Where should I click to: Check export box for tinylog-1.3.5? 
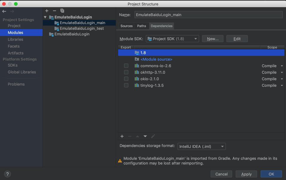click(x=126, y=85)
